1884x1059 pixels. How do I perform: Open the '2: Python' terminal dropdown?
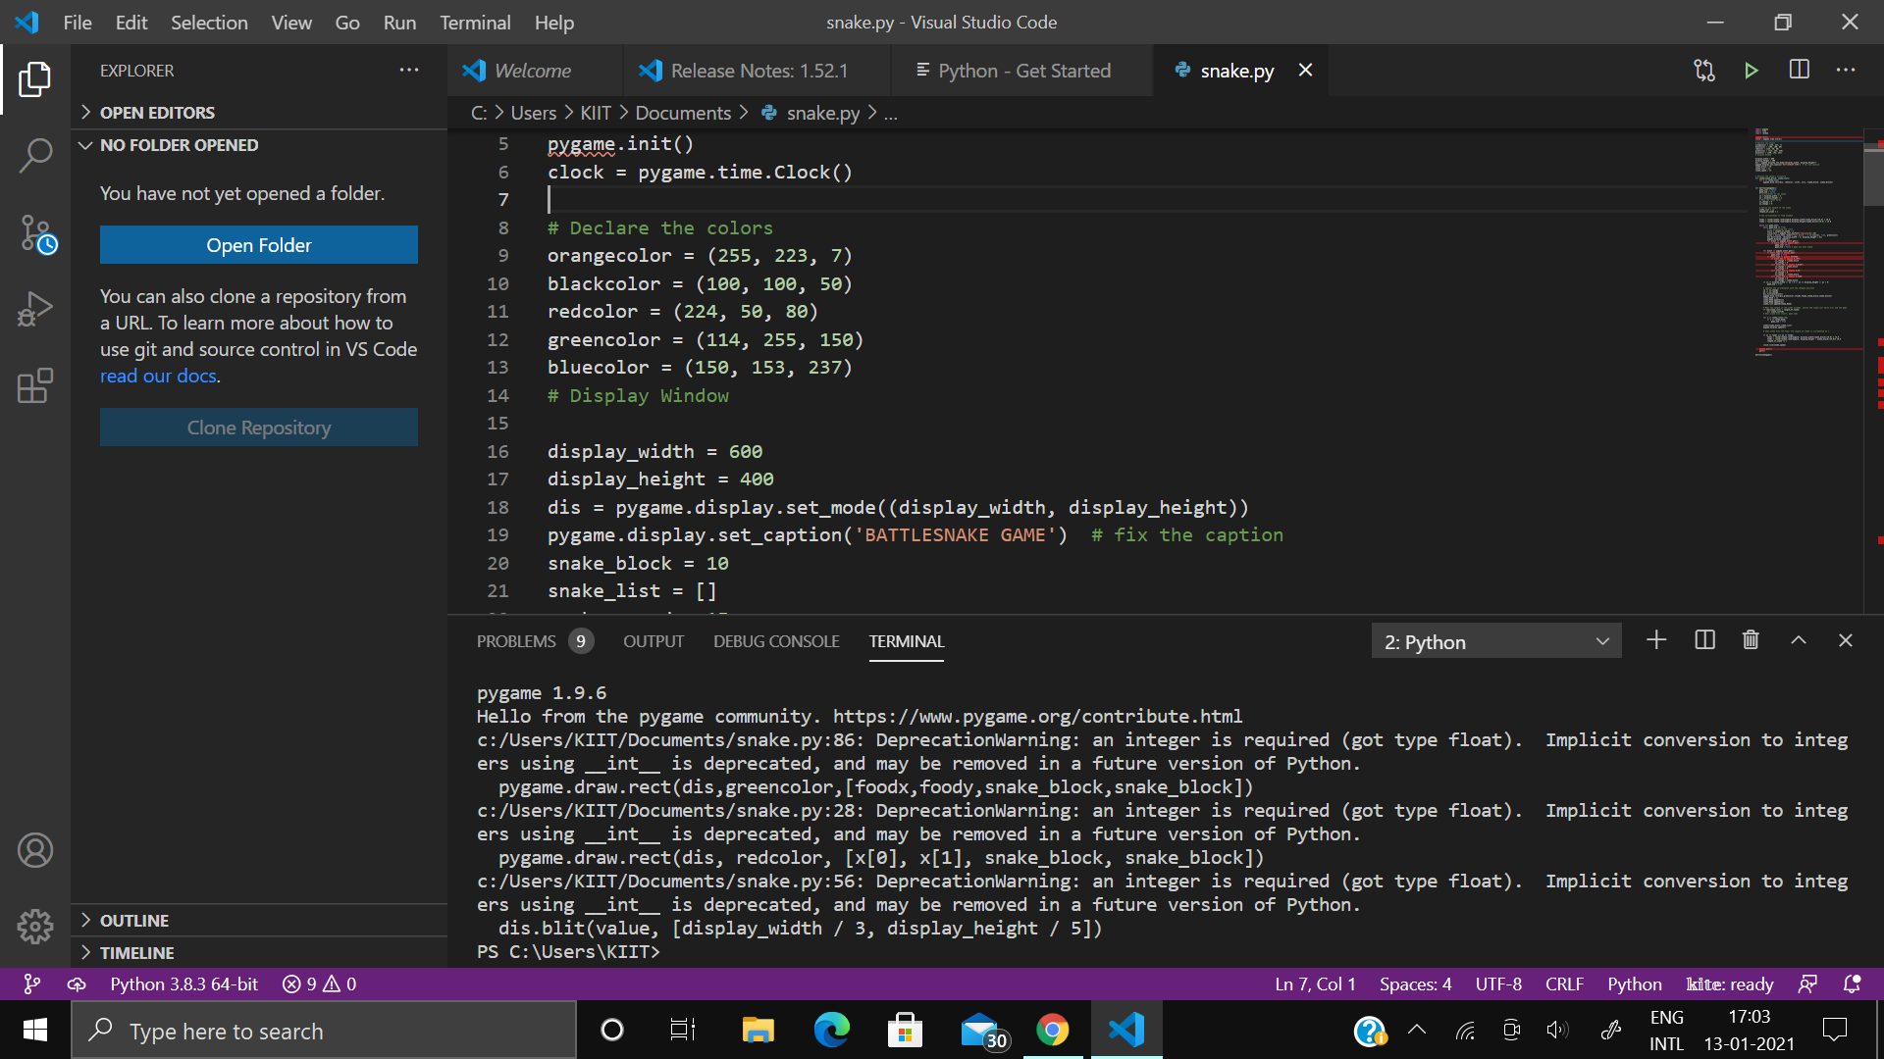[x=1495, y=641]
